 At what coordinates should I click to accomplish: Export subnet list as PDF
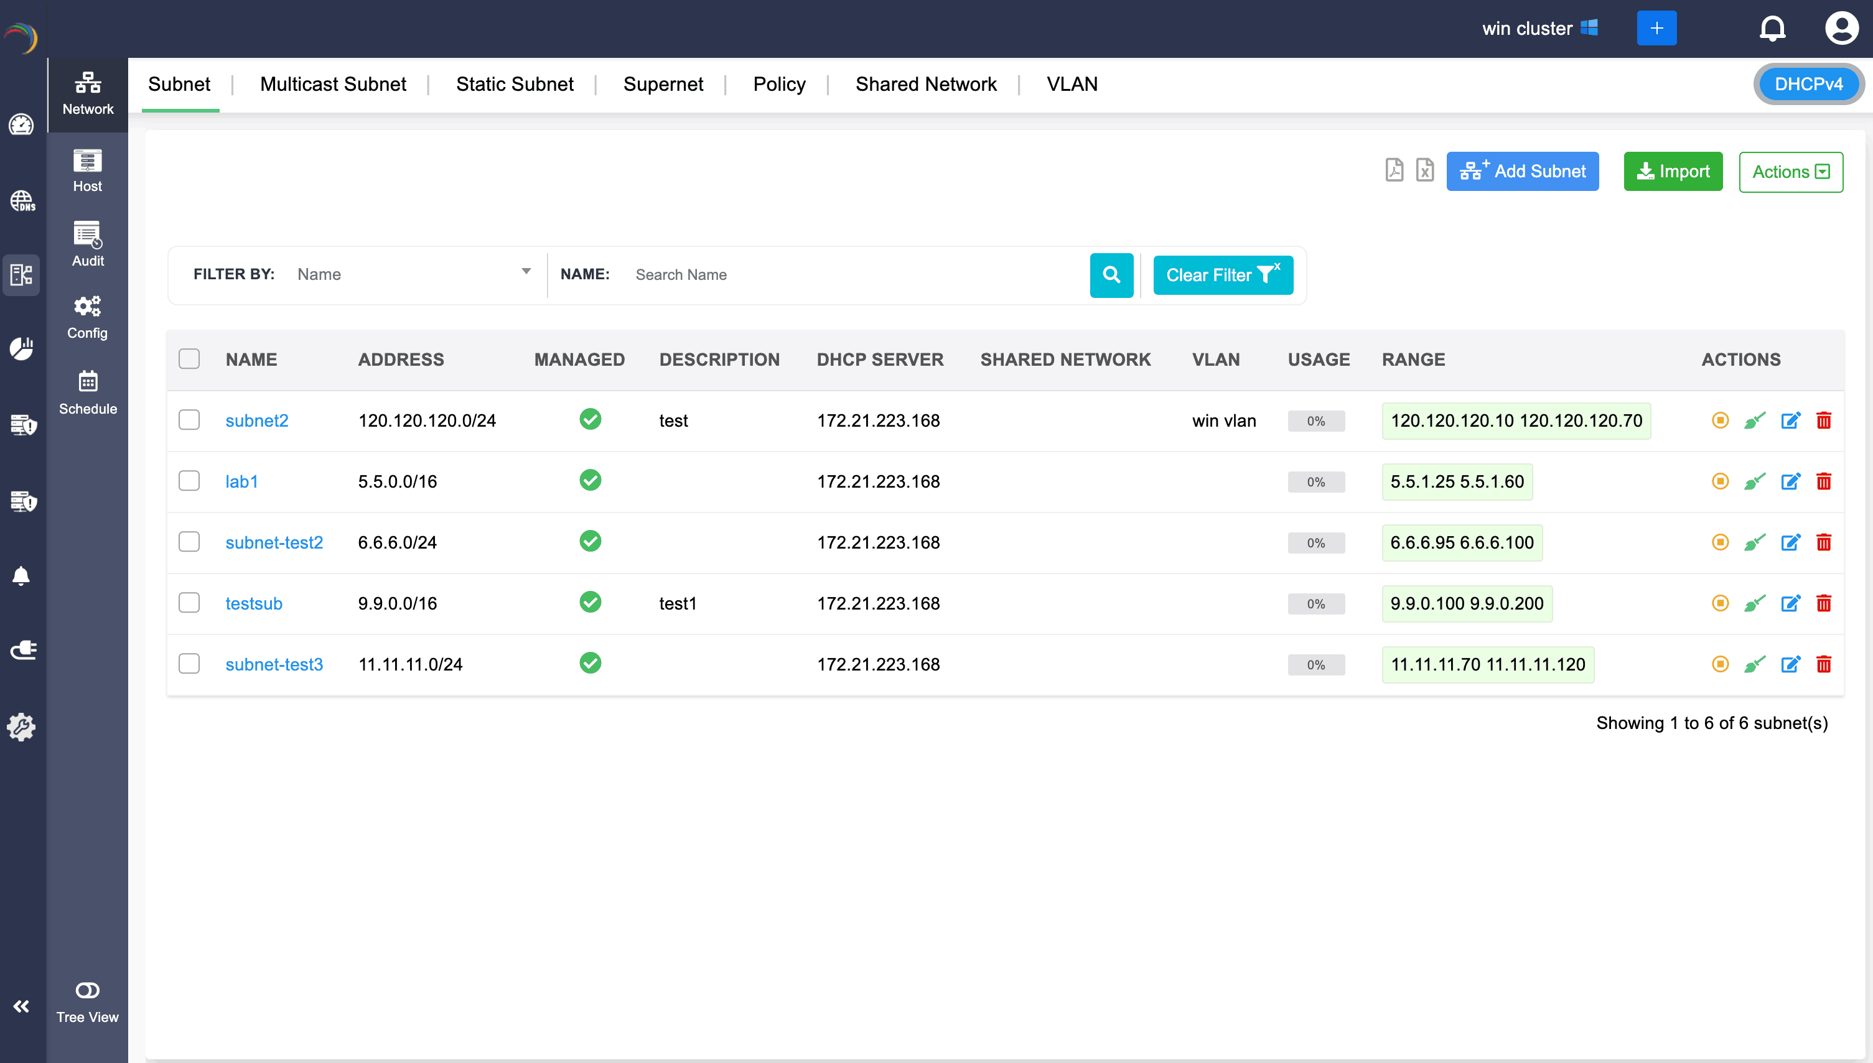pyautogui.click(x=1394, y=170)
